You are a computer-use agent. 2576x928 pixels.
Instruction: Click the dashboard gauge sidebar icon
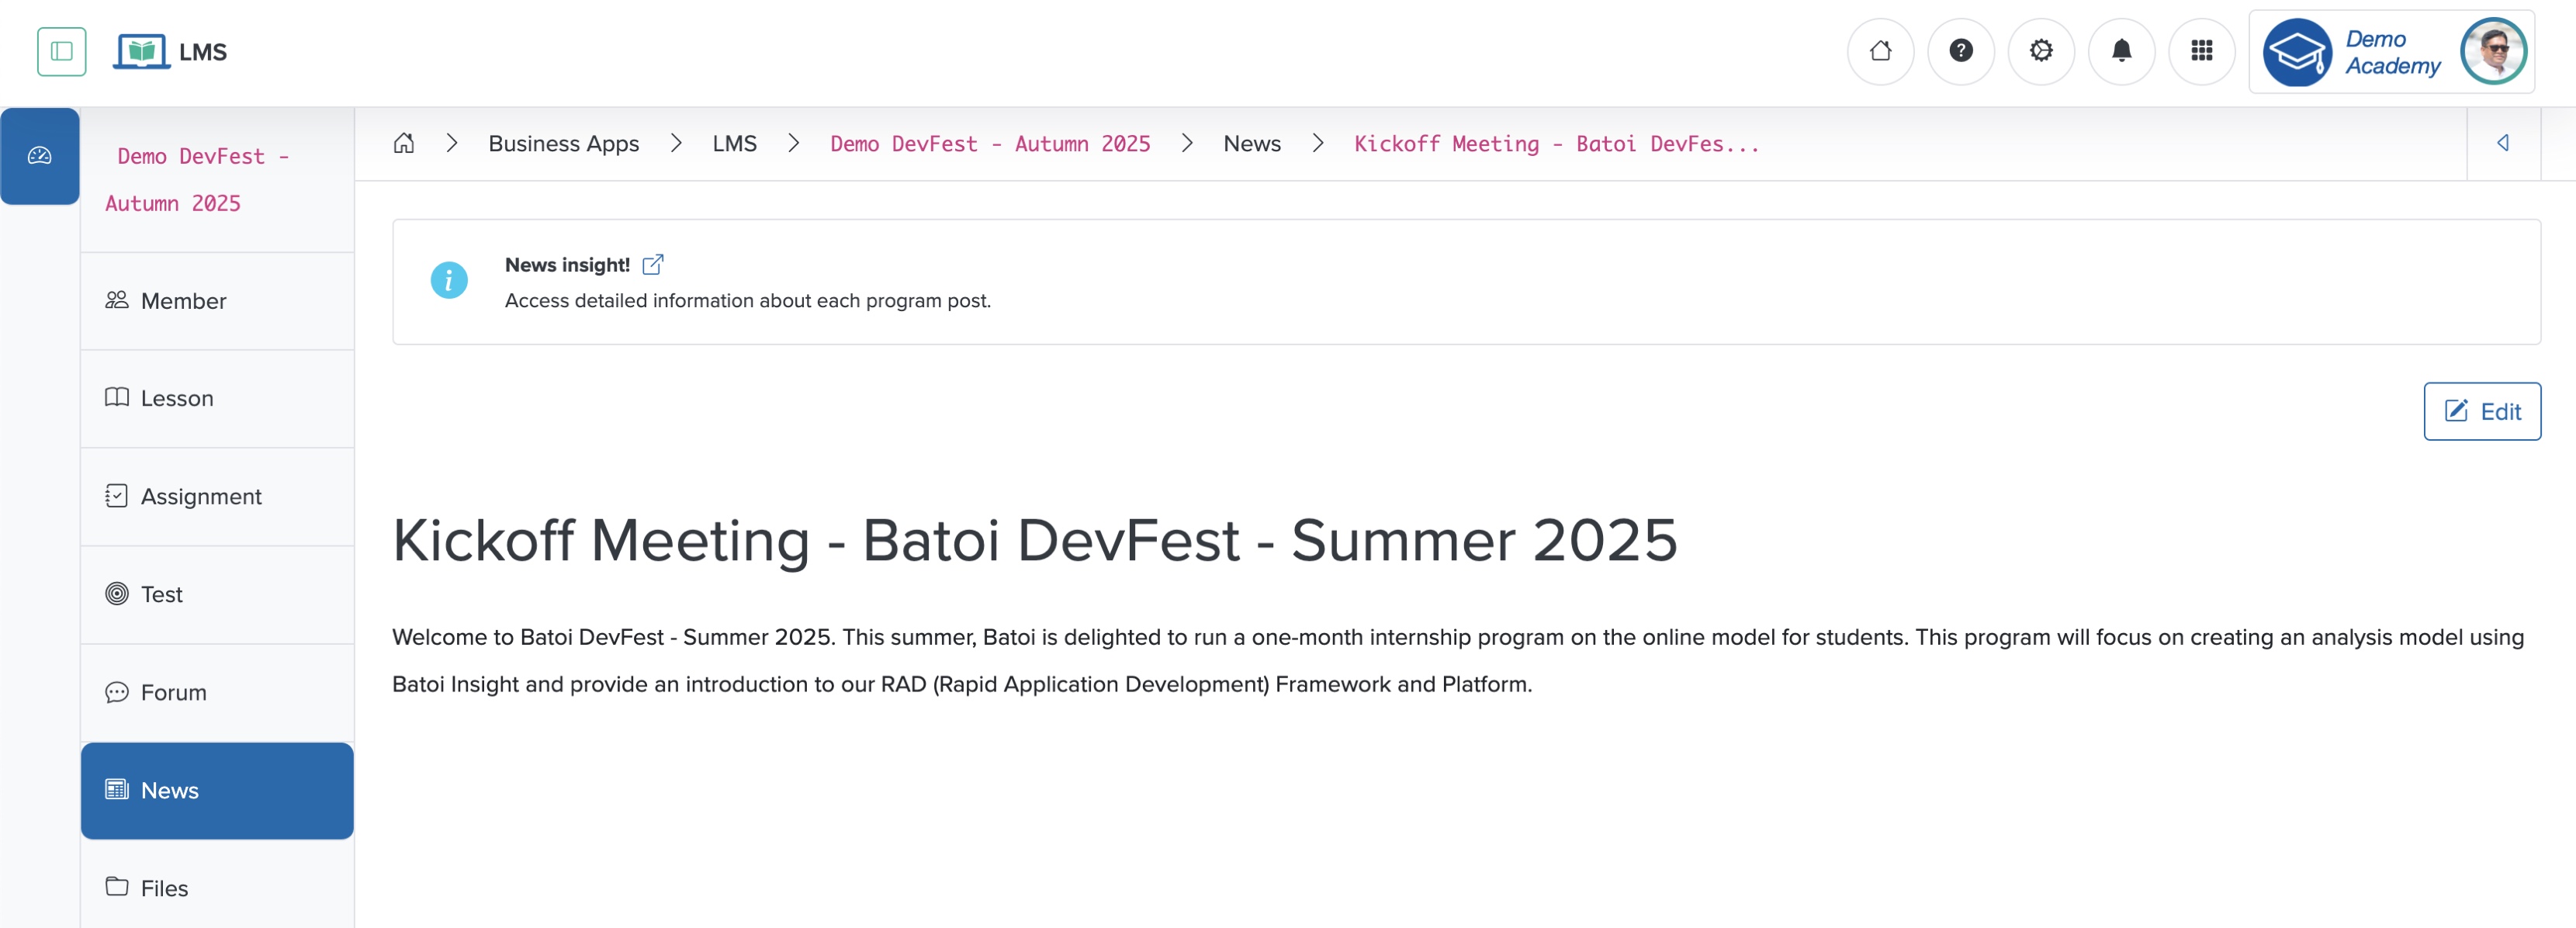pos(40,156)
